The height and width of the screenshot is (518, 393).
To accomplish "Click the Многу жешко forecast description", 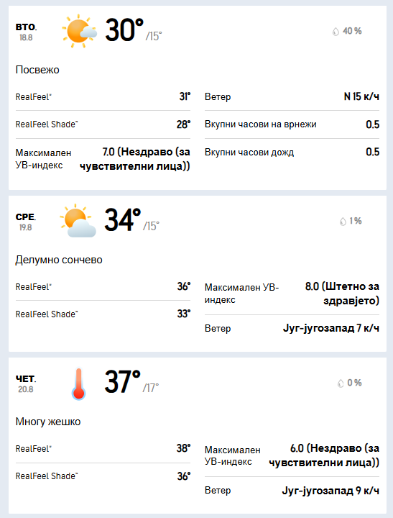I will pyautogui.click(x=48, y=422).
